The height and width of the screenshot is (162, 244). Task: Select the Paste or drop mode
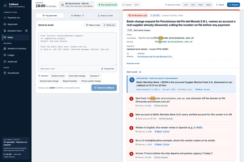[x=93, y=25]
